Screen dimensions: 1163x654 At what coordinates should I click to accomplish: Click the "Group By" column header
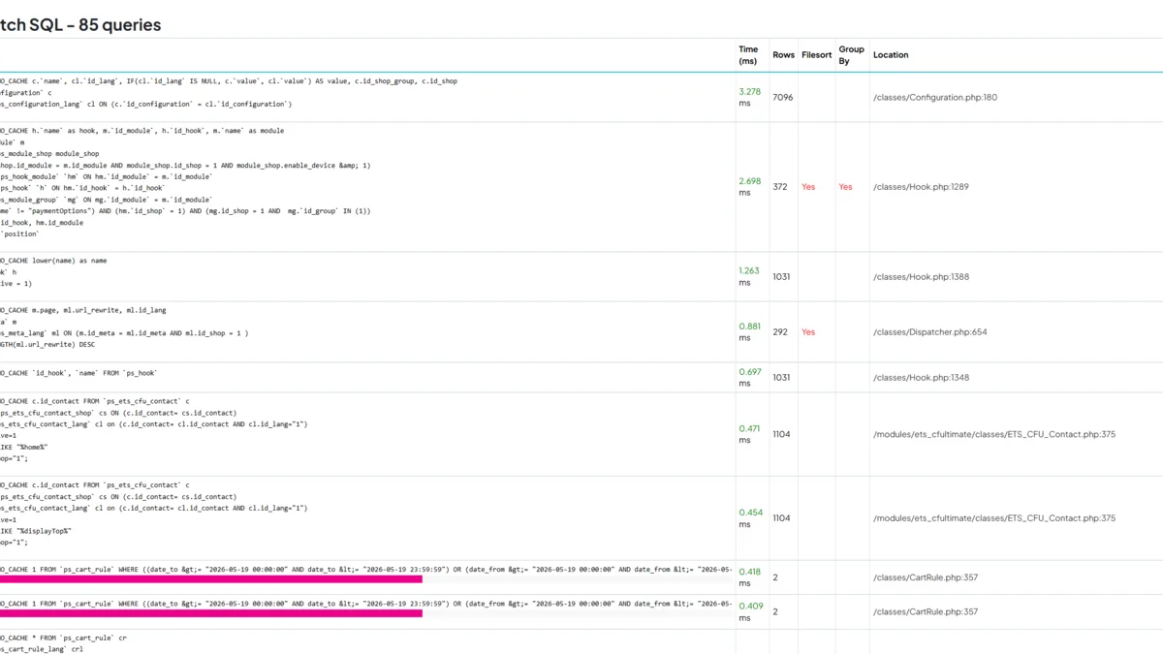coord(851,54)
